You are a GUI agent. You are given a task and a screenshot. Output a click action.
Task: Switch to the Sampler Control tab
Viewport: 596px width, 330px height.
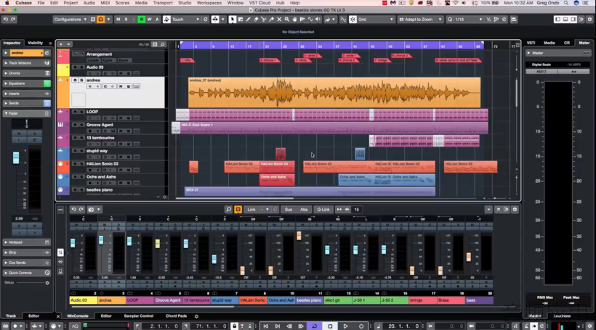pos(138,316)
